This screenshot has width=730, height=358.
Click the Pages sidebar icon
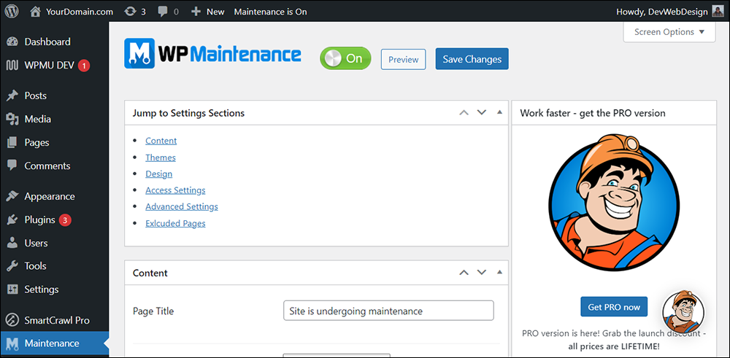pyautogui.click(x=12, y=143)
